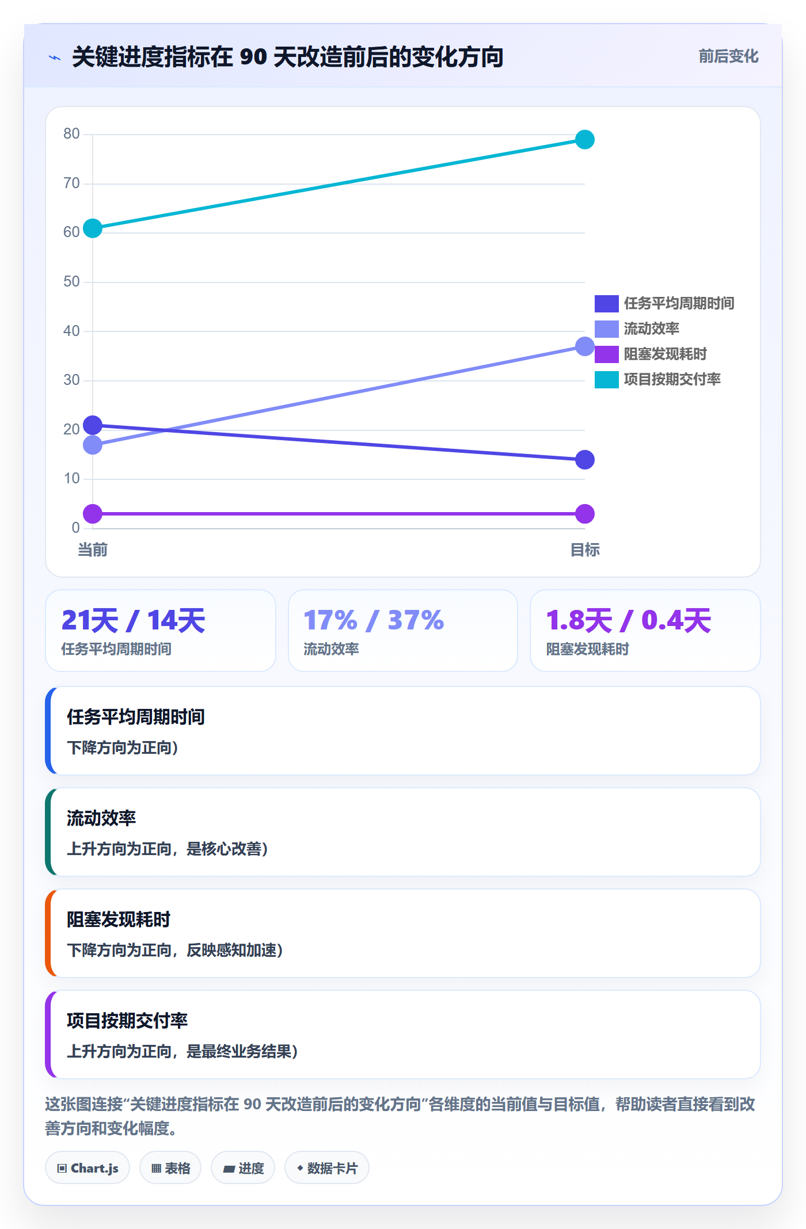Select the 项目按期交付率 detail row
806x1229 pixels.
pos(403,1035)
